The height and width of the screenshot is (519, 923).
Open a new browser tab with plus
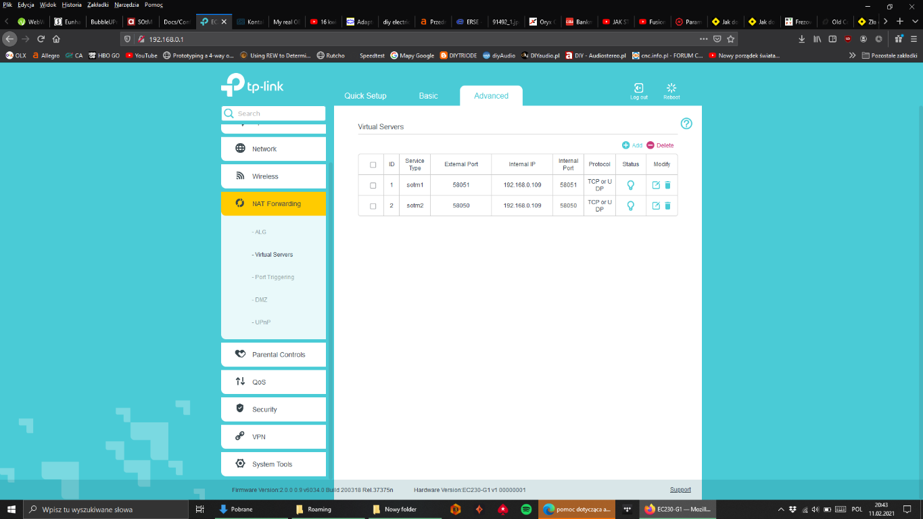[899, 22]
